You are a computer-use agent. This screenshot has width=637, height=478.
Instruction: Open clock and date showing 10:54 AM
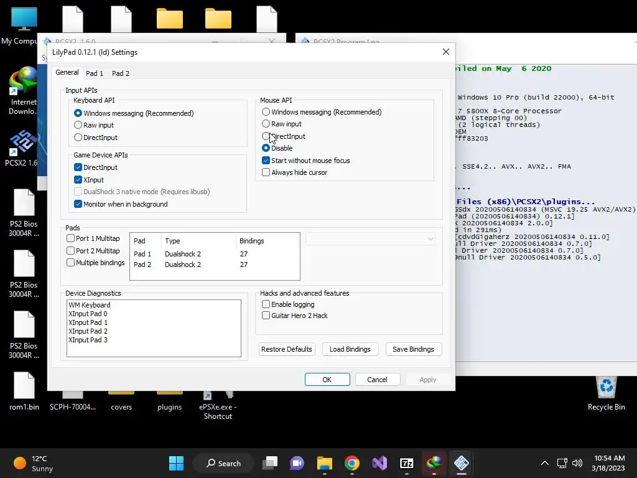tap(608, 463)
